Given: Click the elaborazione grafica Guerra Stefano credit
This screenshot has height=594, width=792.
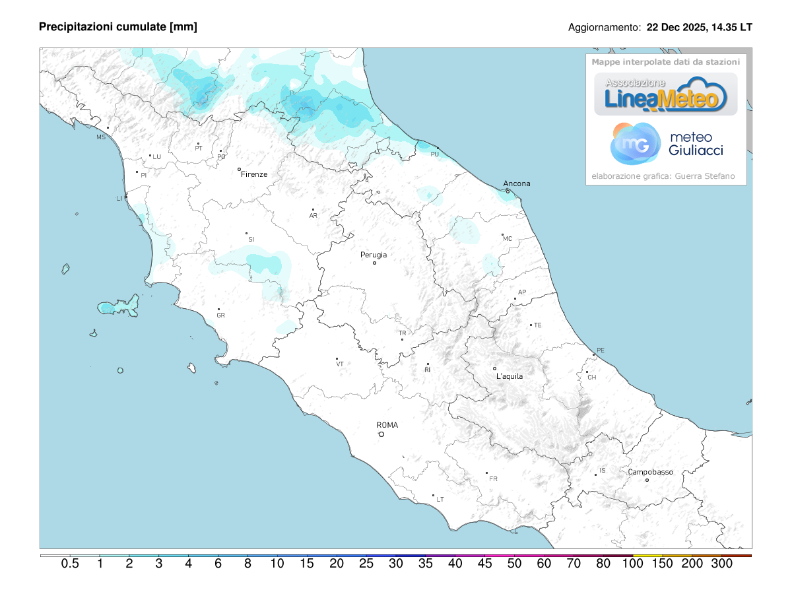Looking at the screenshot, I should point(663,176).
